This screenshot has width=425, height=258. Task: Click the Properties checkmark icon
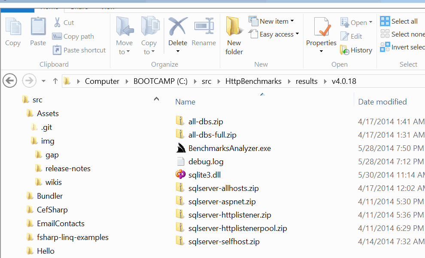[x=322, y=27]
